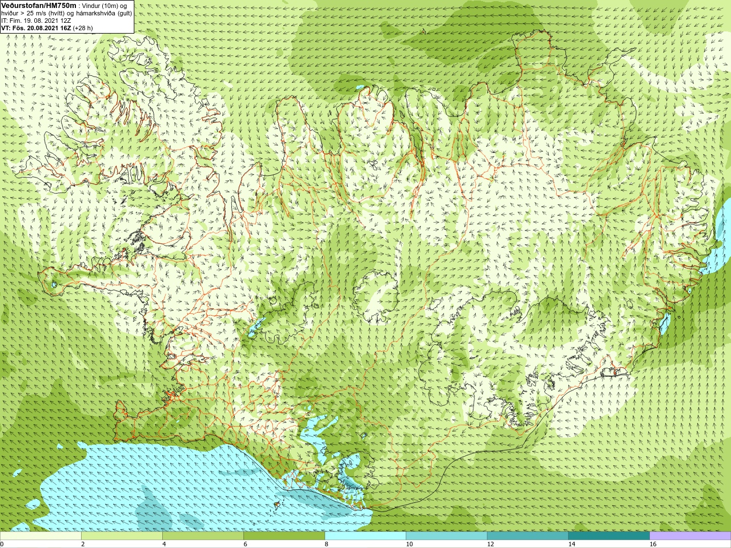Click the light cyan 8–10 m/s legend swatch

pos(365,536)
